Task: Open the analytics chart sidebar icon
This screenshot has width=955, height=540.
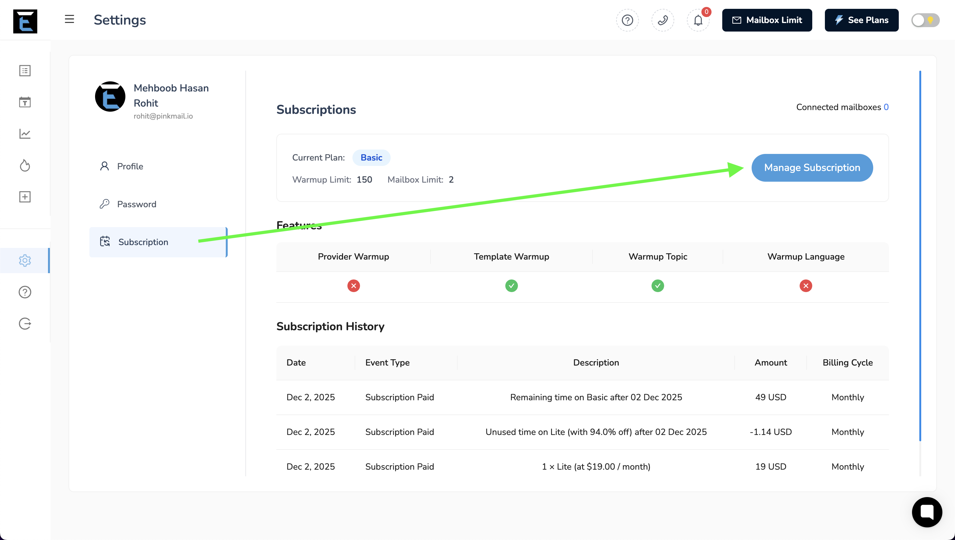Action: click(25, 133)
